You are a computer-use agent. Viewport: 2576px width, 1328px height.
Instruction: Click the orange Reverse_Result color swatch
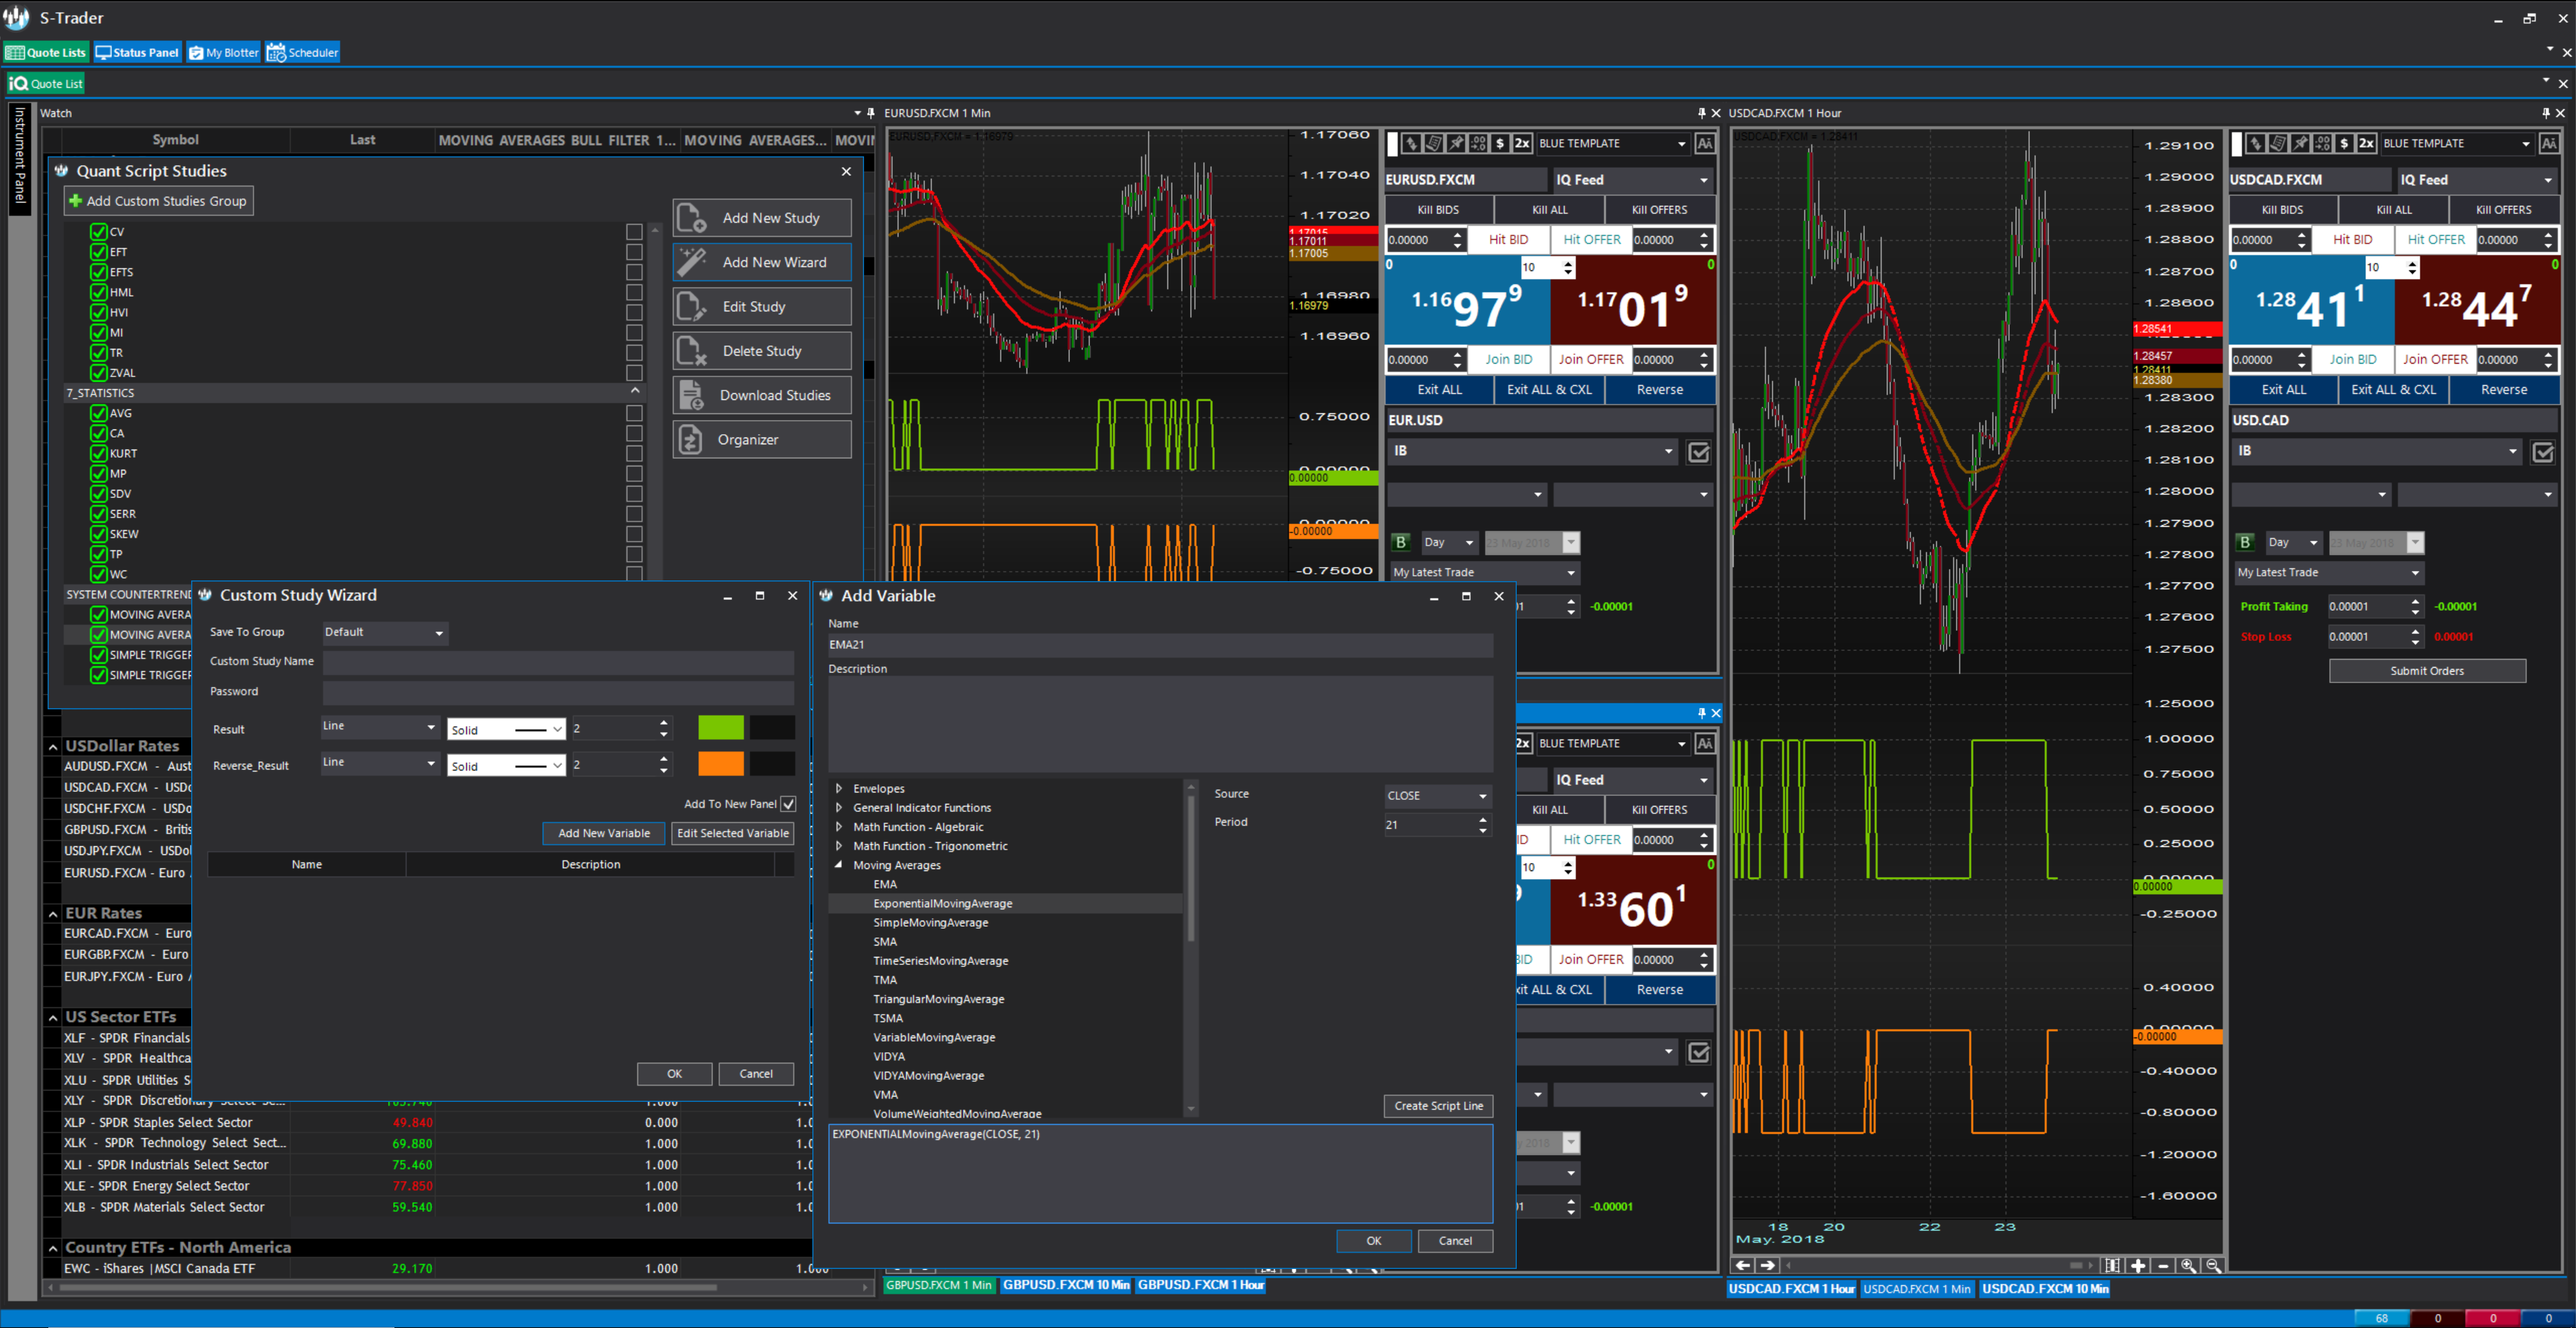pos(721,764)
